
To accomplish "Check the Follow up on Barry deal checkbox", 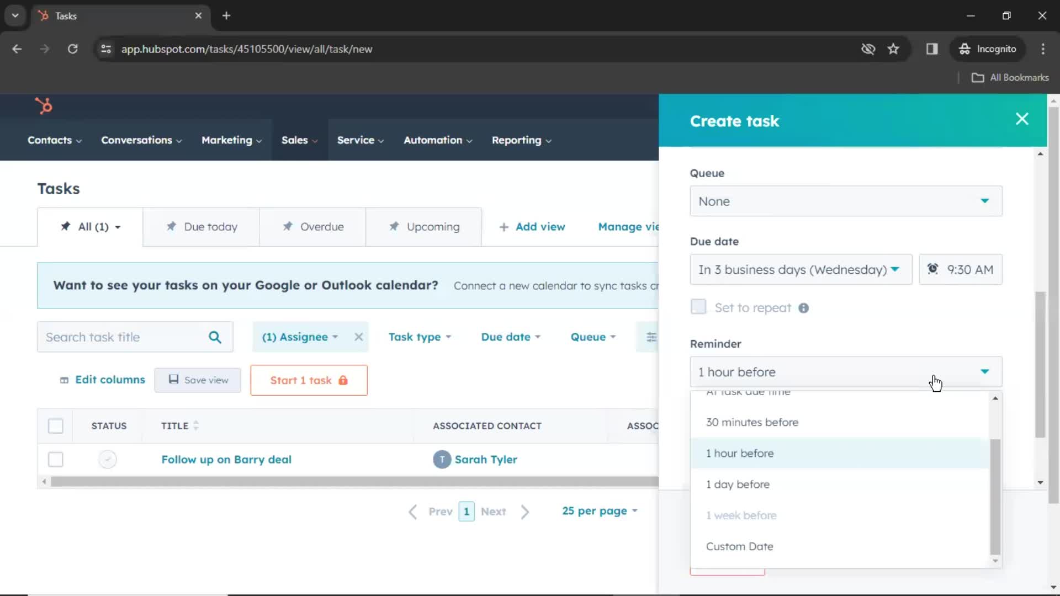I will point(55,459).
